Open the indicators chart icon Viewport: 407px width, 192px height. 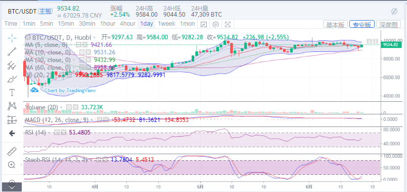(x=204, y=24)
